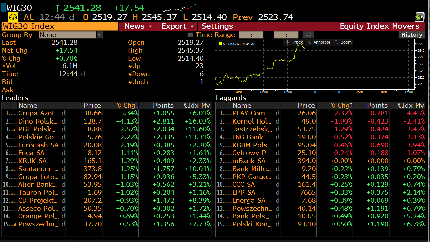Click the mini bar icon beside PGE Polsk
The height and width of the screenshot is (242, 430).
[14, 129]
